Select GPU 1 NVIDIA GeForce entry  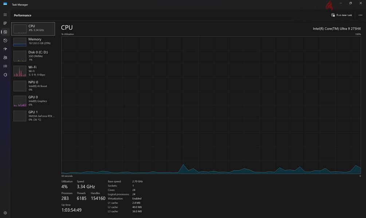pyautogui.click(x=33, y=116)
